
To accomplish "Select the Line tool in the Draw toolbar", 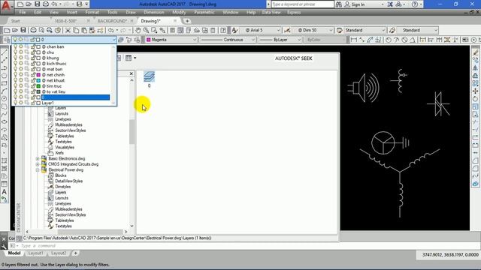I will (5, 52).
